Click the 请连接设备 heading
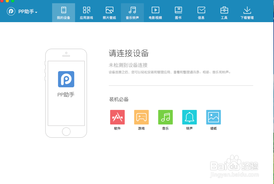This screenshot has width=274, height=184. tap(129, 53)
